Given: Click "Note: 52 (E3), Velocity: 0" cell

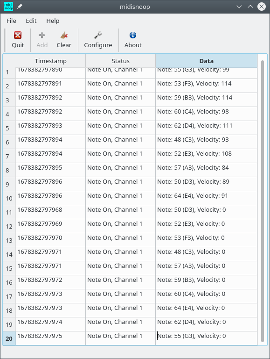Looking at the screenshot, I should click(206, 226).
